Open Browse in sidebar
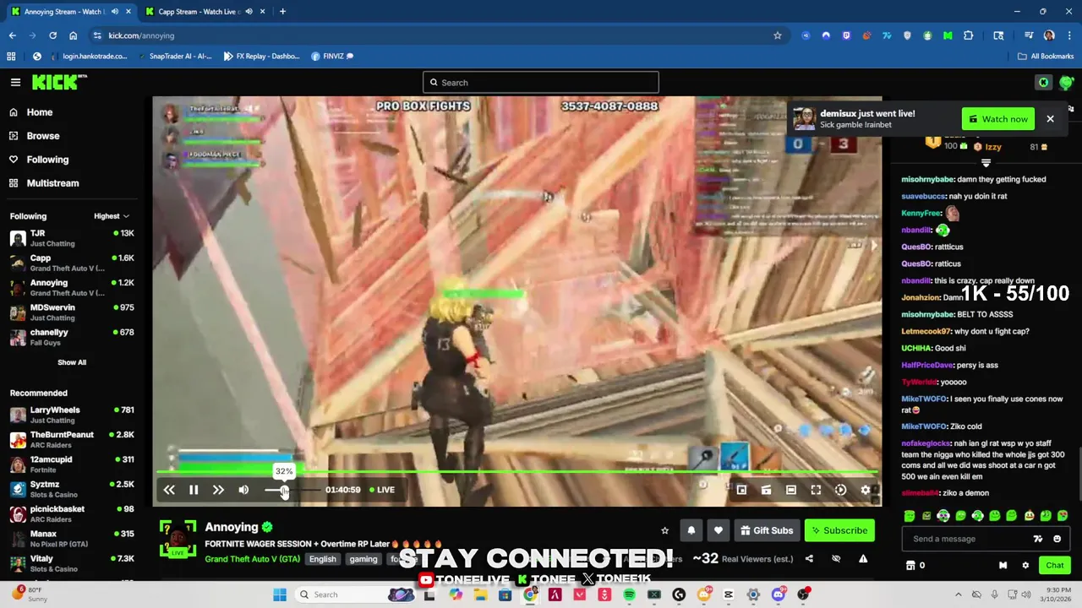 pyautogui.click(x=42, y=136)
